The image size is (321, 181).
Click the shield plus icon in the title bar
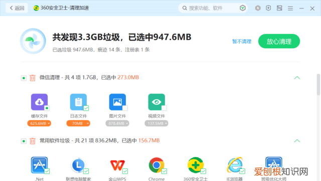click(x=268, y=8)
